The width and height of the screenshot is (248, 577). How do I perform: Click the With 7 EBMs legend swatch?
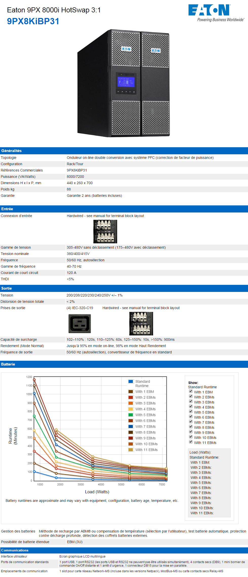click(131, 426)
